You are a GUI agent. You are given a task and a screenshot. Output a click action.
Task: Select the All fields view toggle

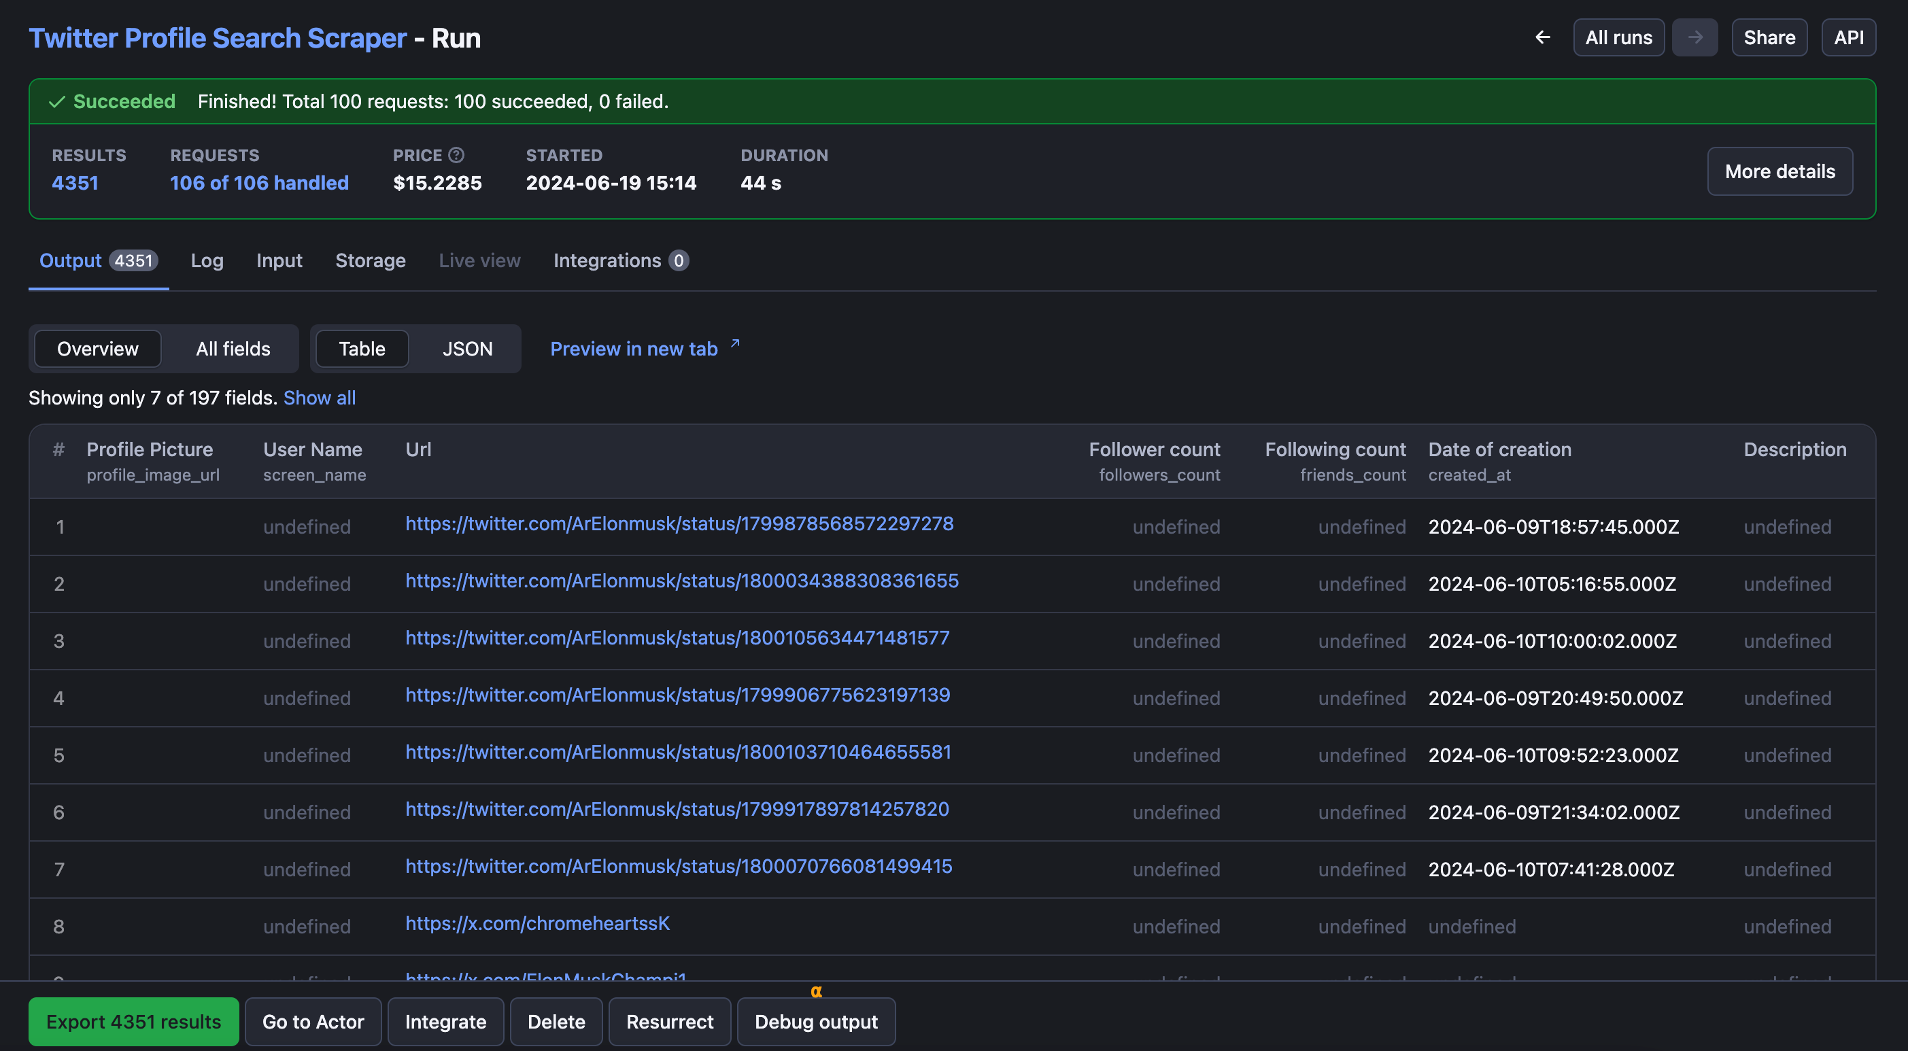(x=233, y=349)
